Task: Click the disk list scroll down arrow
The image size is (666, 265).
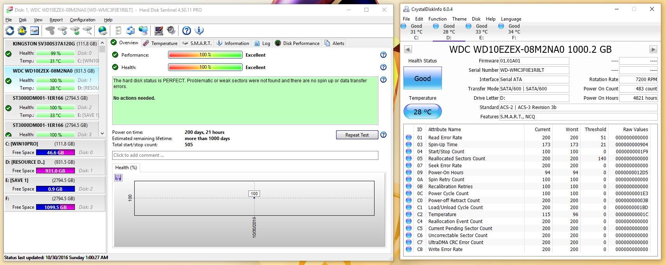Action: (102, 133)
